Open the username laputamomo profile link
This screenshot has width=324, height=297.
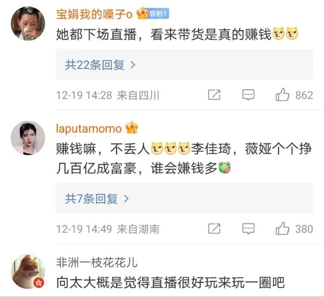pos(89,129)
